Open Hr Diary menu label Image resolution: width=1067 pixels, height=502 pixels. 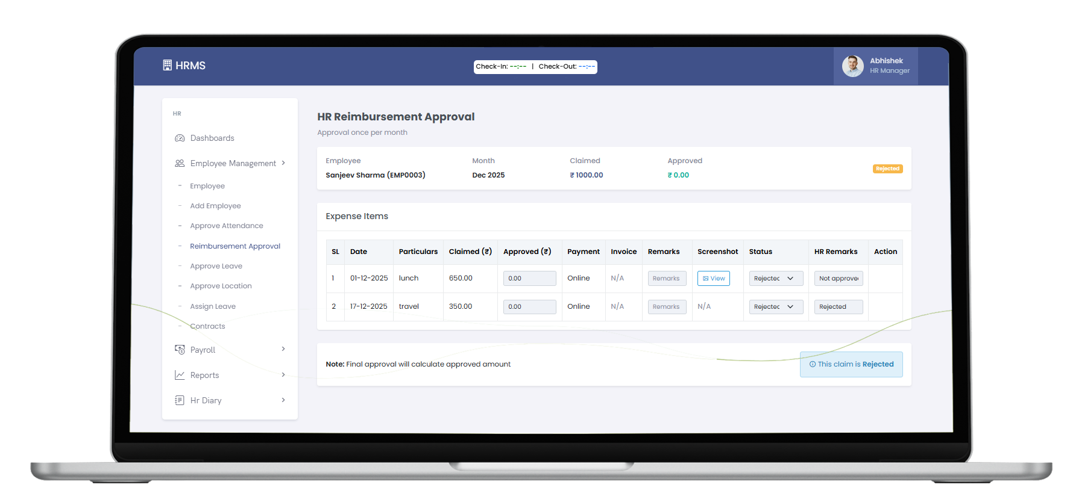206,400
